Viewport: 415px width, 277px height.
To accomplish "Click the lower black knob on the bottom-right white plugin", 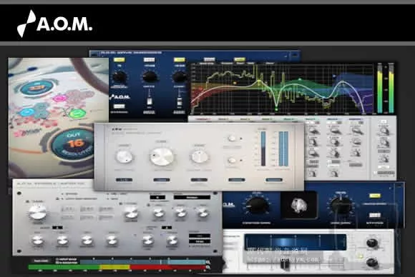I will coord(372,262).
